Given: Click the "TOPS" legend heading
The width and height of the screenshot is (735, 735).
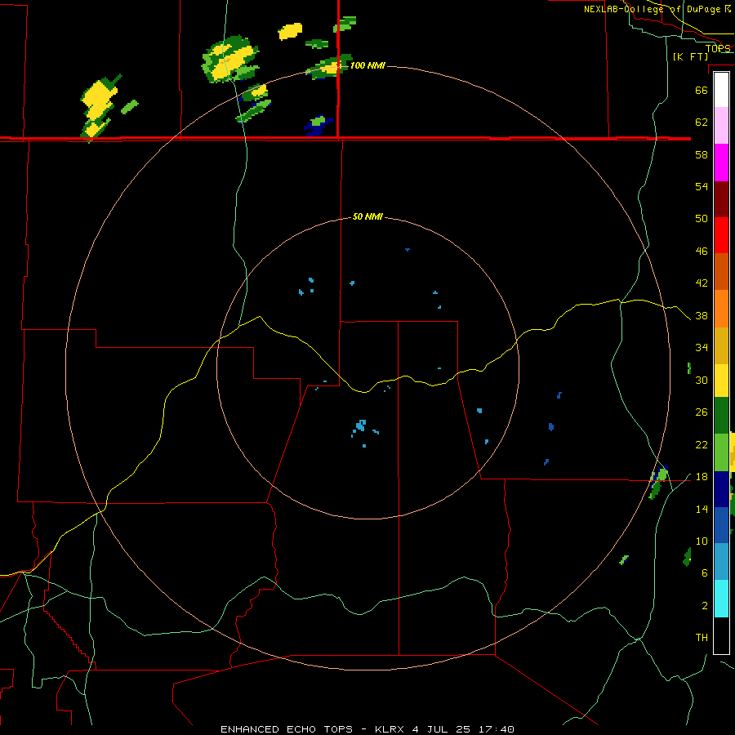Looking at the screenshot, I should [x=718, y=48].
